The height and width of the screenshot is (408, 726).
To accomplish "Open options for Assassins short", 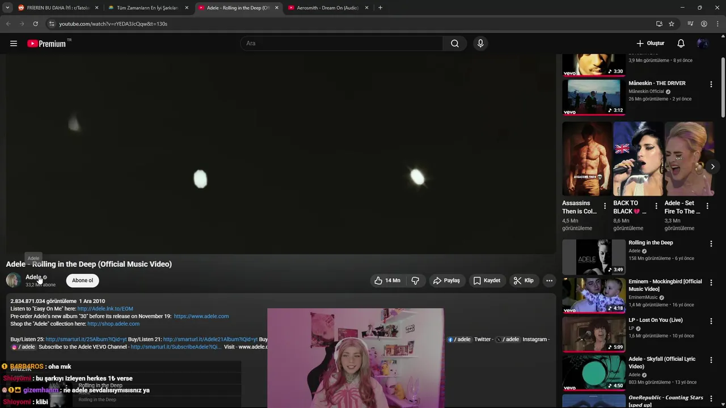I will [605, 206].
